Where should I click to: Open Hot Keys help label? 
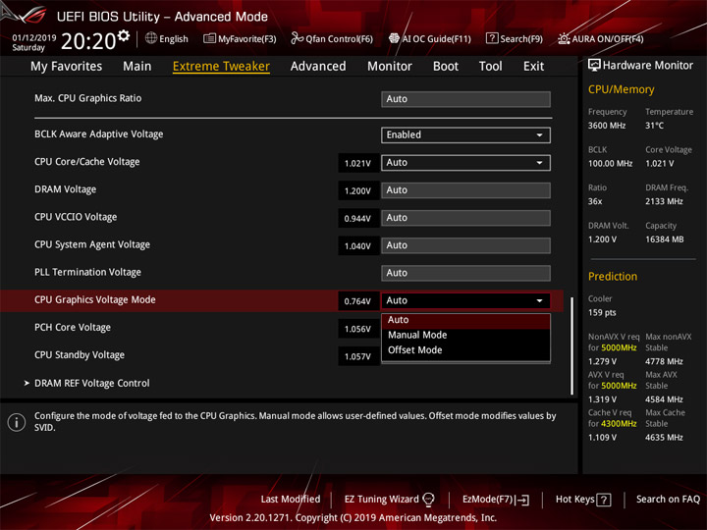click(574, 500)
